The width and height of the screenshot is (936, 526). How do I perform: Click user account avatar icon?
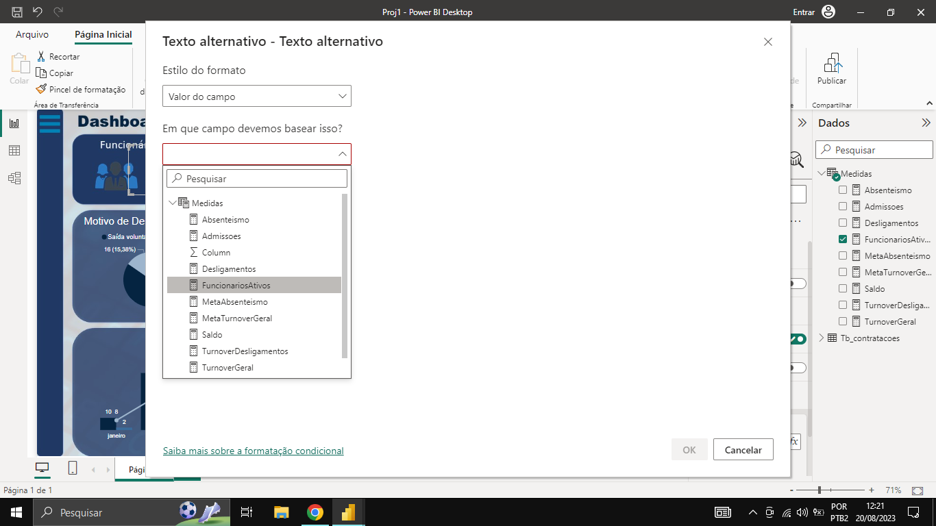point(828,12)
